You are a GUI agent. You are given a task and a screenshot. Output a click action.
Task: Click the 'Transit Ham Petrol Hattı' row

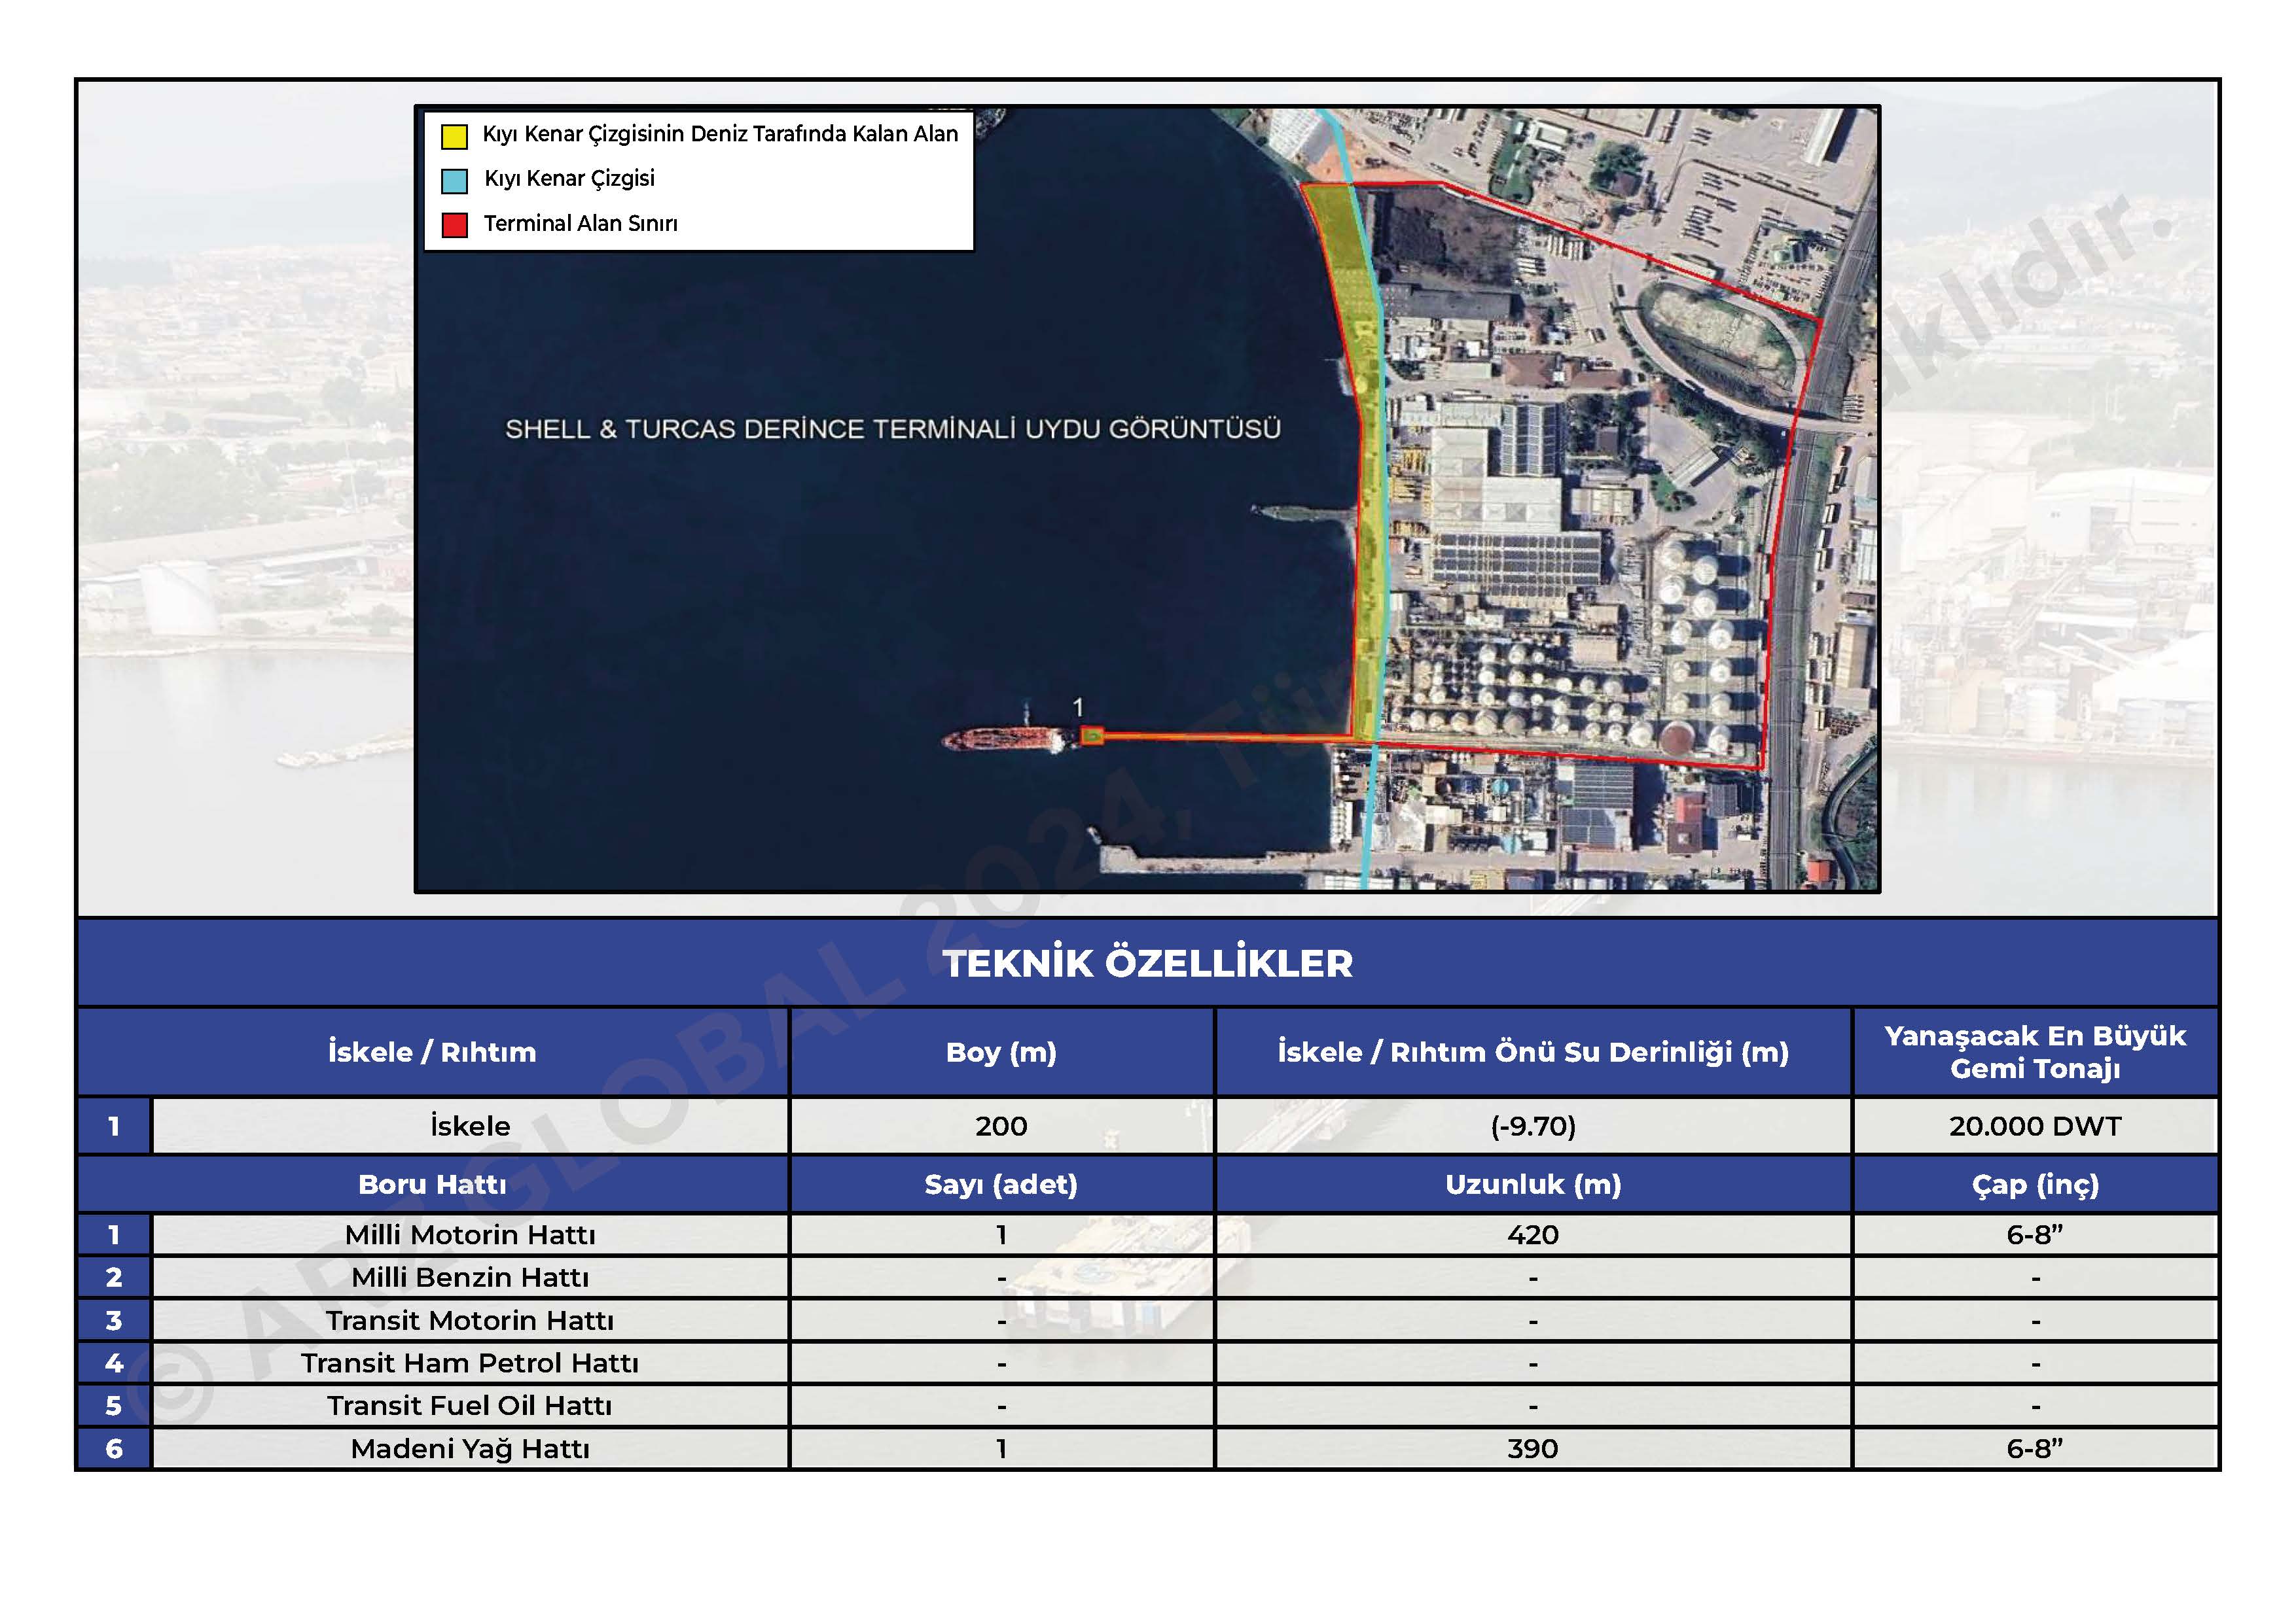click(470, 1363)
